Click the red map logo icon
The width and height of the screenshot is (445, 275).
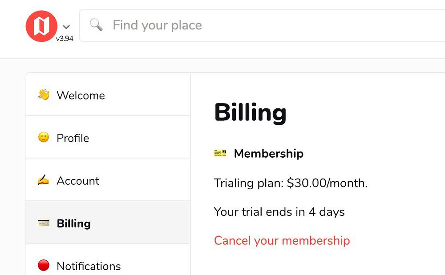41,26
